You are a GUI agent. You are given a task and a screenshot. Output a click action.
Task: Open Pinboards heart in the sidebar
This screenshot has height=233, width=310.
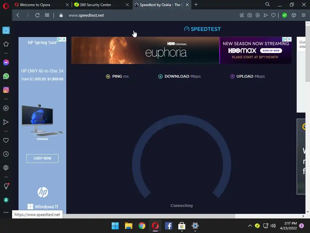pyautogui.click(x=6, y=140)
